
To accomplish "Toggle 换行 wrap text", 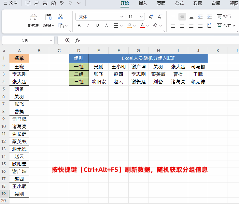I will (x=224, y=17).
